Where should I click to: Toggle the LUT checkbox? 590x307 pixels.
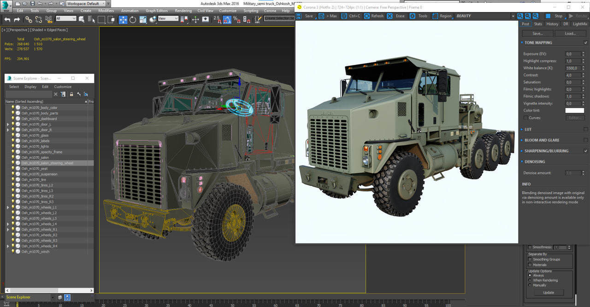click(x=586, y=130)
